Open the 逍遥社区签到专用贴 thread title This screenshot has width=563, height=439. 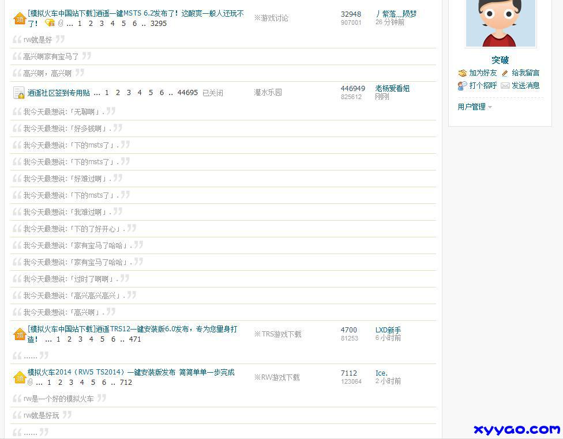point(59,93)
